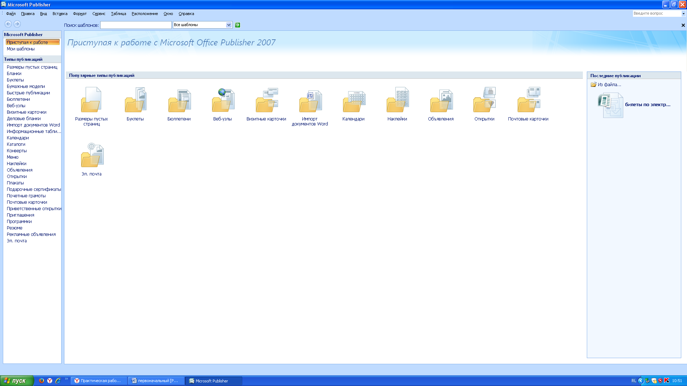Select Приступая к работе in sidebar
This screenshot has width=687, height=386.
[x=33, y=42]
